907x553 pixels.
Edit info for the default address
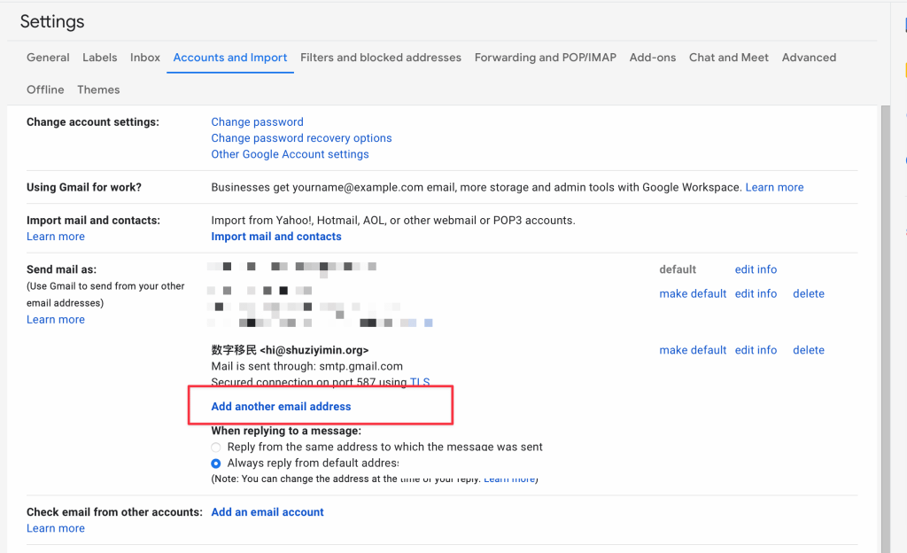tap(756, 269)
